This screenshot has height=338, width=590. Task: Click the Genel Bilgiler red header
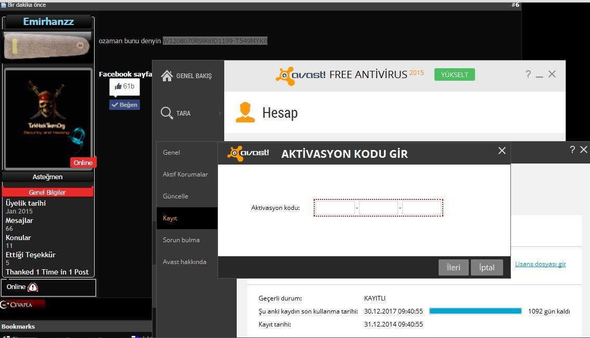47,192
